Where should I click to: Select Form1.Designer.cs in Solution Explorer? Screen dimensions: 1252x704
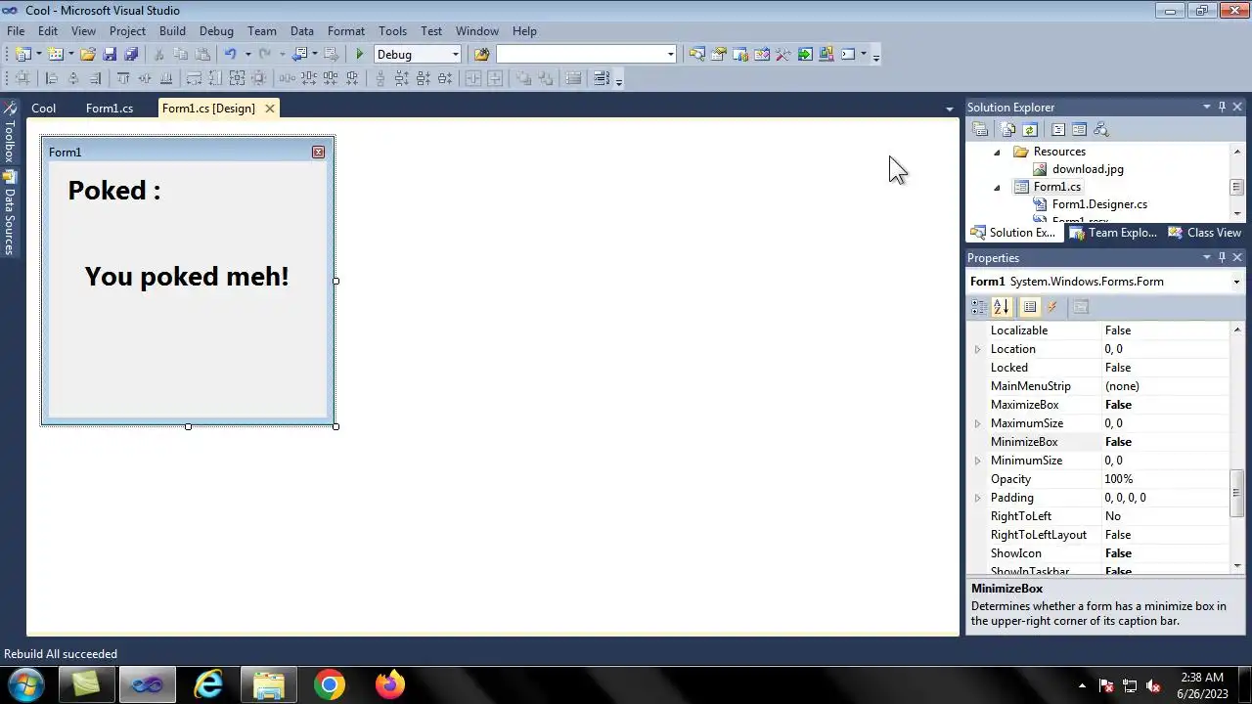[x=1099, y=204]
